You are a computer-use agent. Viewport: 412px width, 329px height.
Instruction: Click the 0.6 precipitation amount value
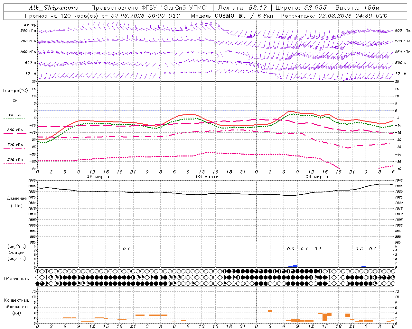pos(290,249)
